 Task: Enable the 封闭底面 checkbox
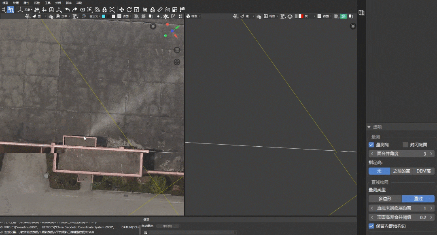[x=405, y=145]
